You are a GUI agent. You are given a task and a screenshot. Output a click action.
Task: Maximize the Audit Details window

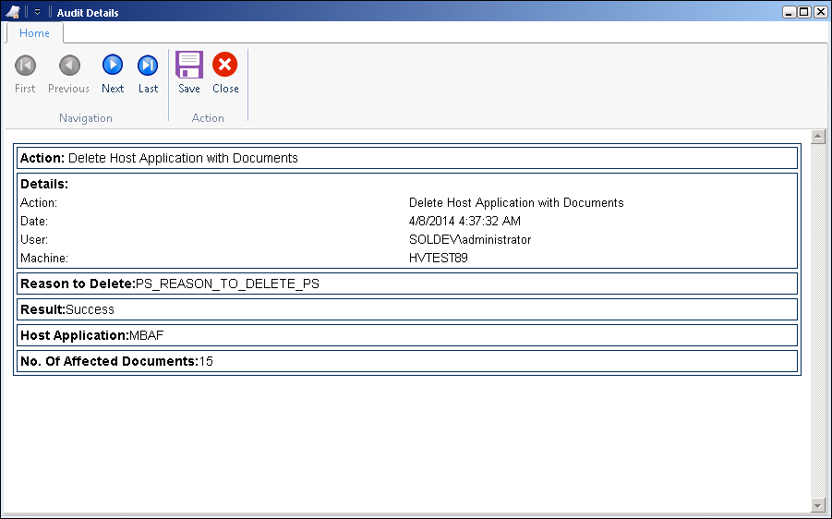coord(804,12)
